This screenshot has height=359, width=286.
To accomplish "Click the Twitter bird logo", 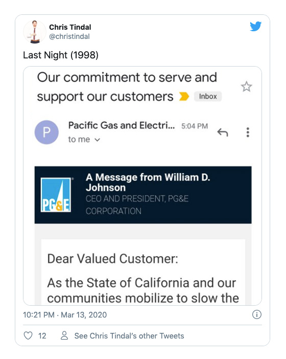I will pos(255,26).
